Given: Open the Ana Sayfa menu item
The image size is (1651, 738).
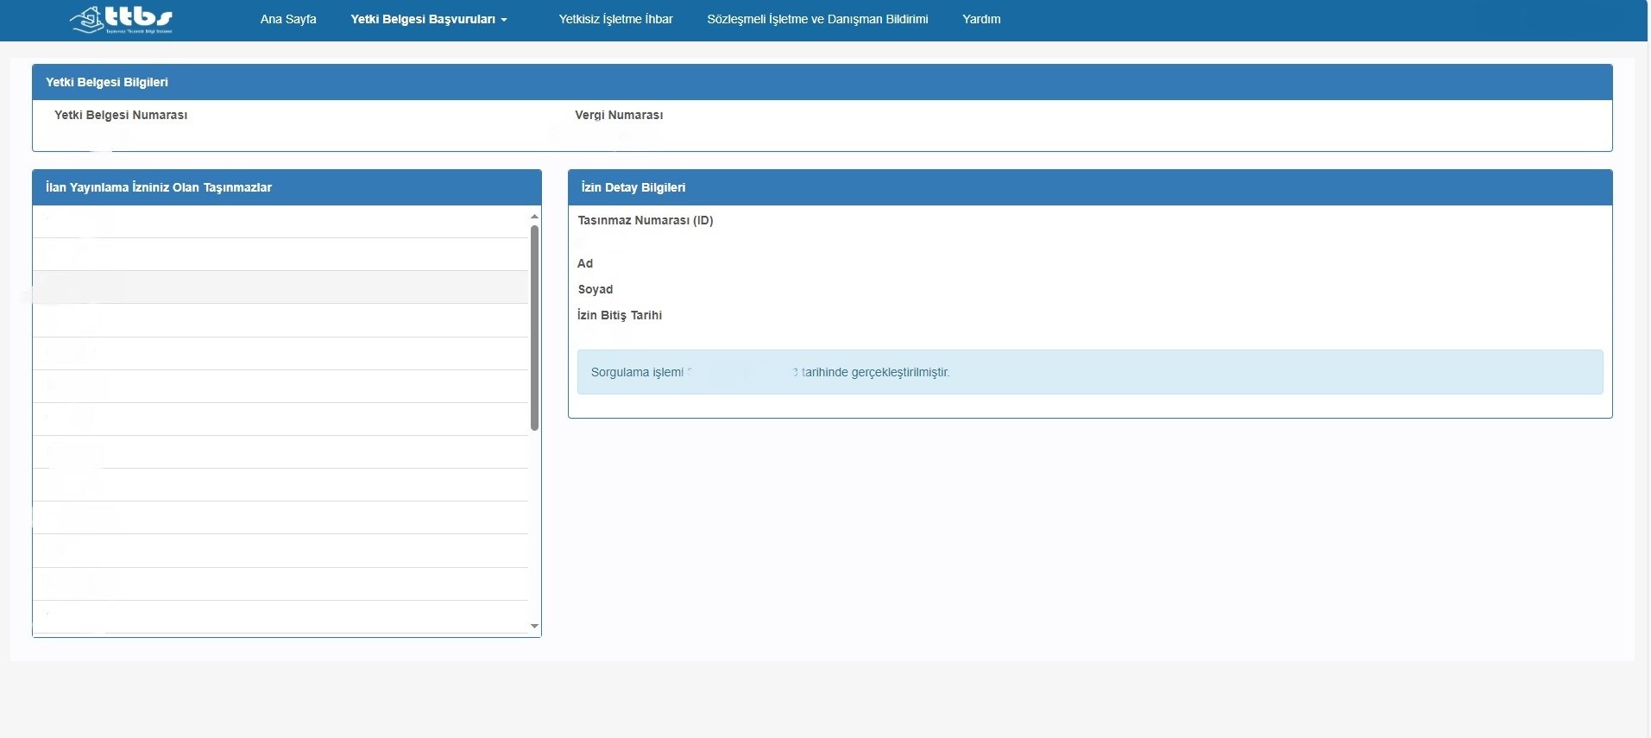Looking at the screenshot, I should point(288,19).
